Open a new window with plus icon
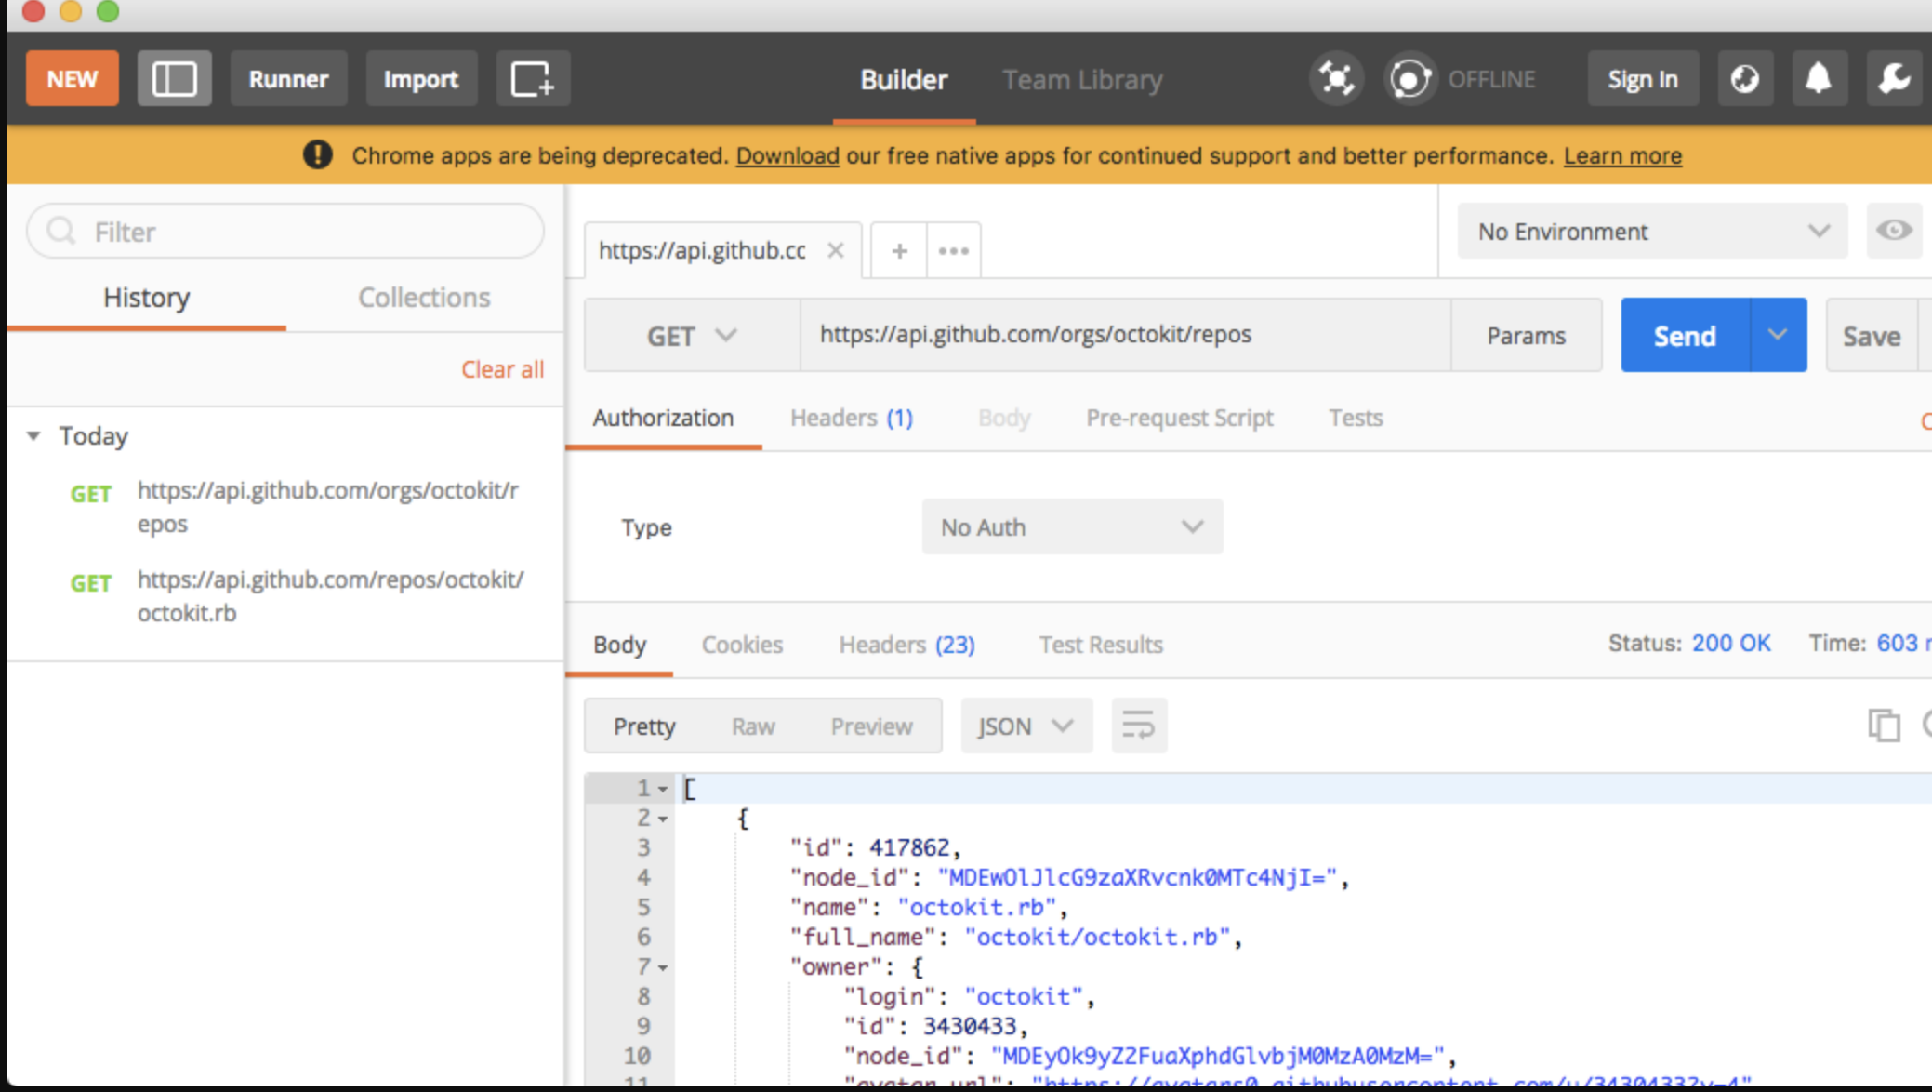This screenshot has width=1932, height=1092. click(x=533, y=79)
